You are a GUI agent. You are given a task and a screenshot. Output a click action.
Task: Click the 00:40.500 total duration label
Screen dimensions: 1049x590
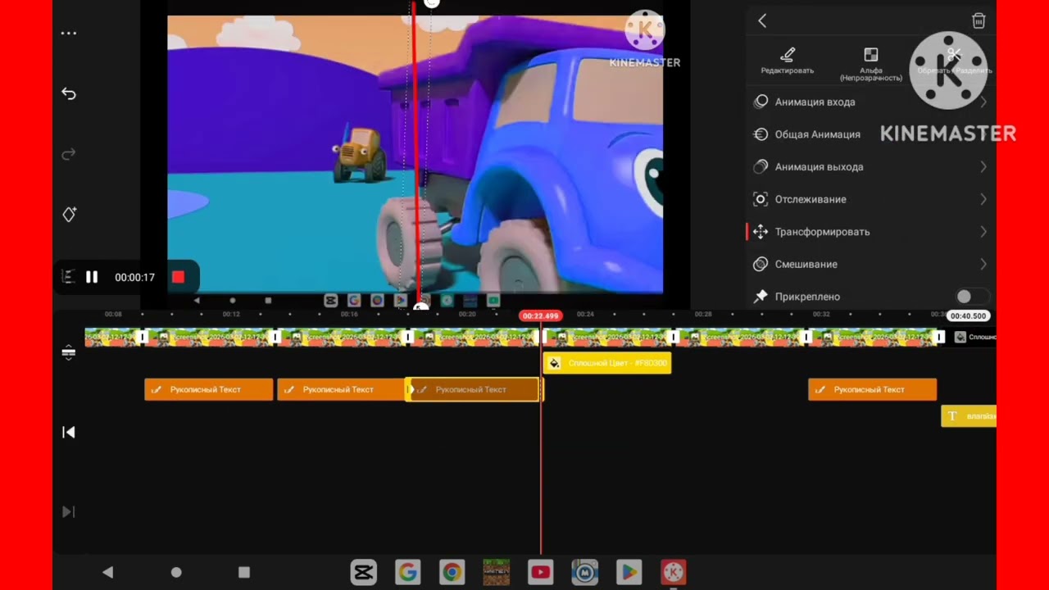coord(968,316)
